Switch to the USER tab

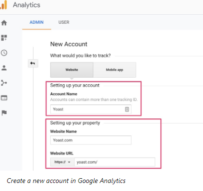(x=64, y=22)
